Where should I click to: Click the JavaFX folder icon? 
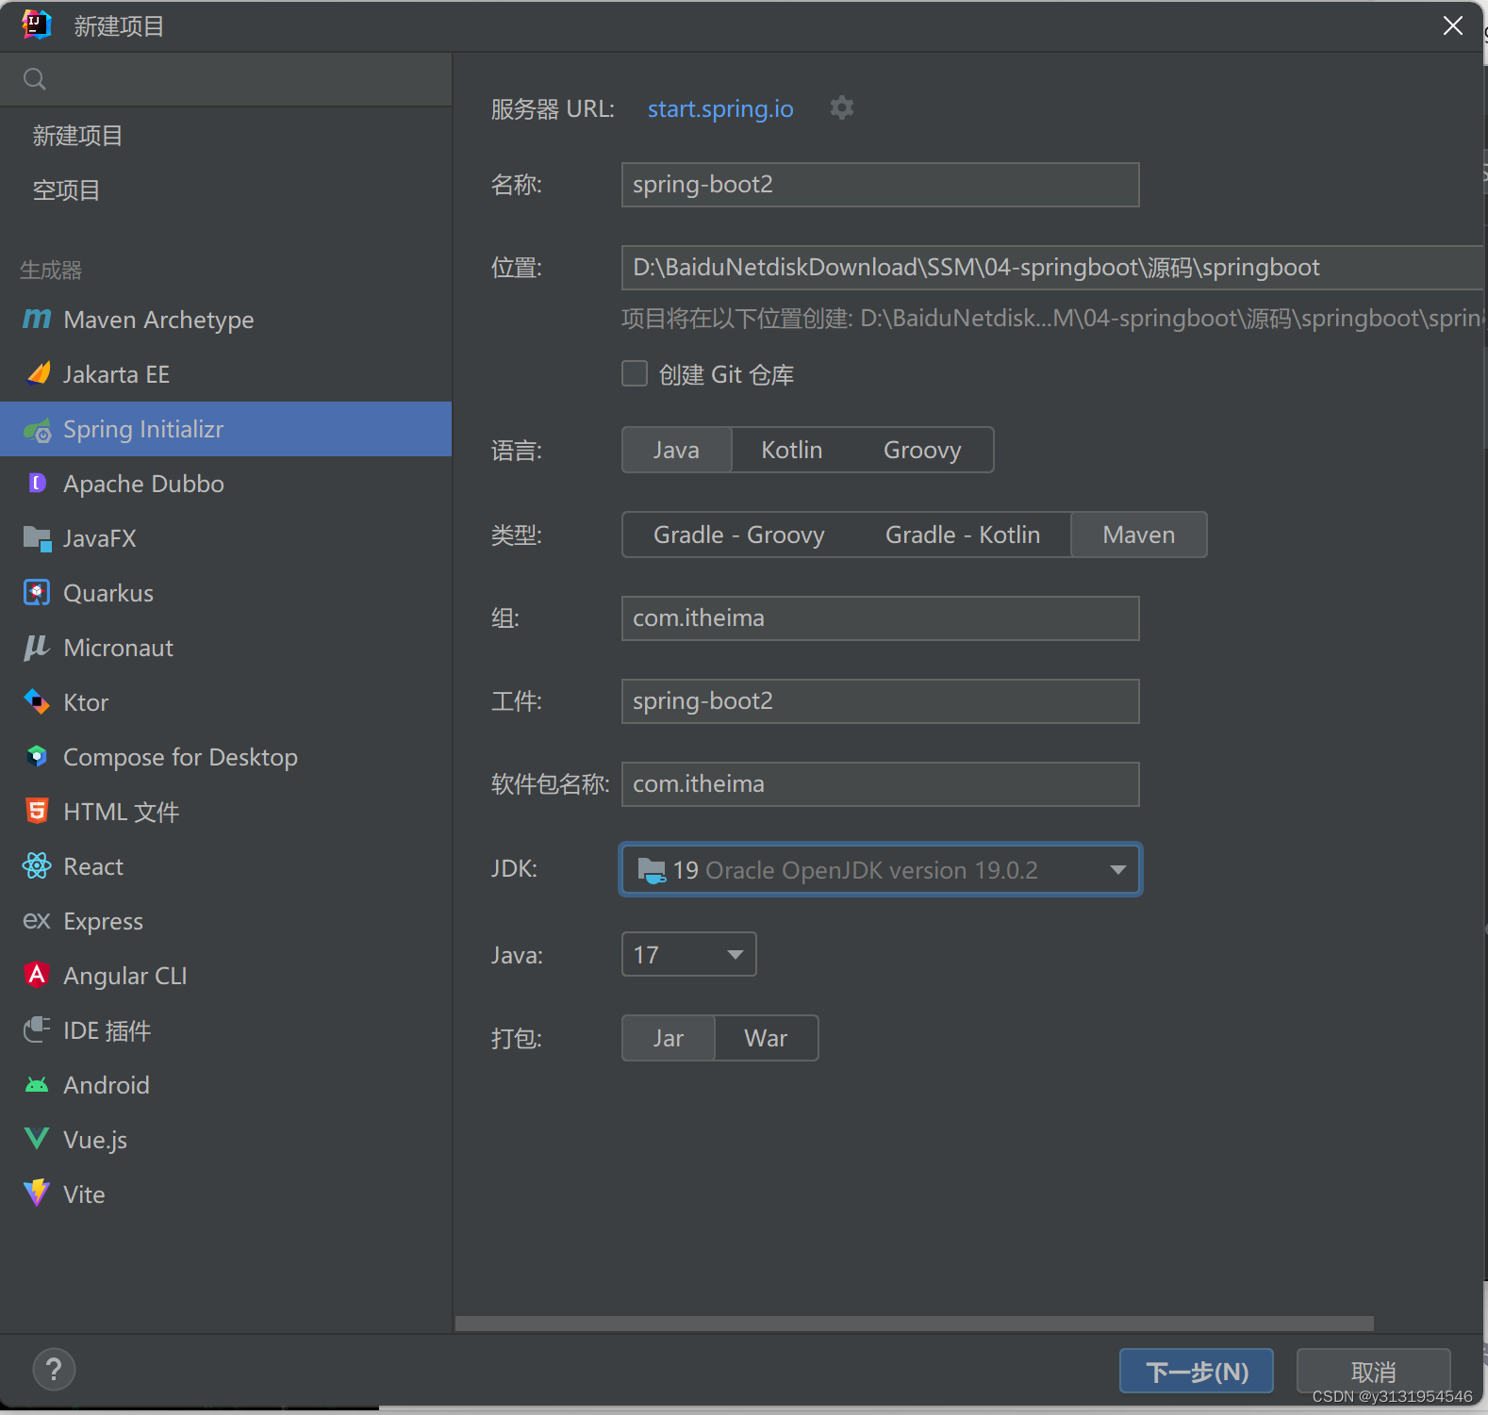38,538
